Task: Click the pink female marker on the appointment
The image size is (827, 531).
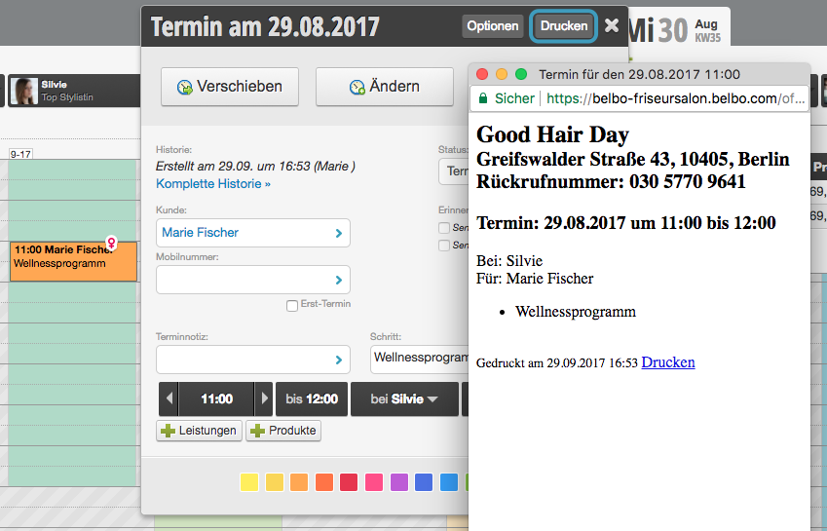Action: pos(111,243)
